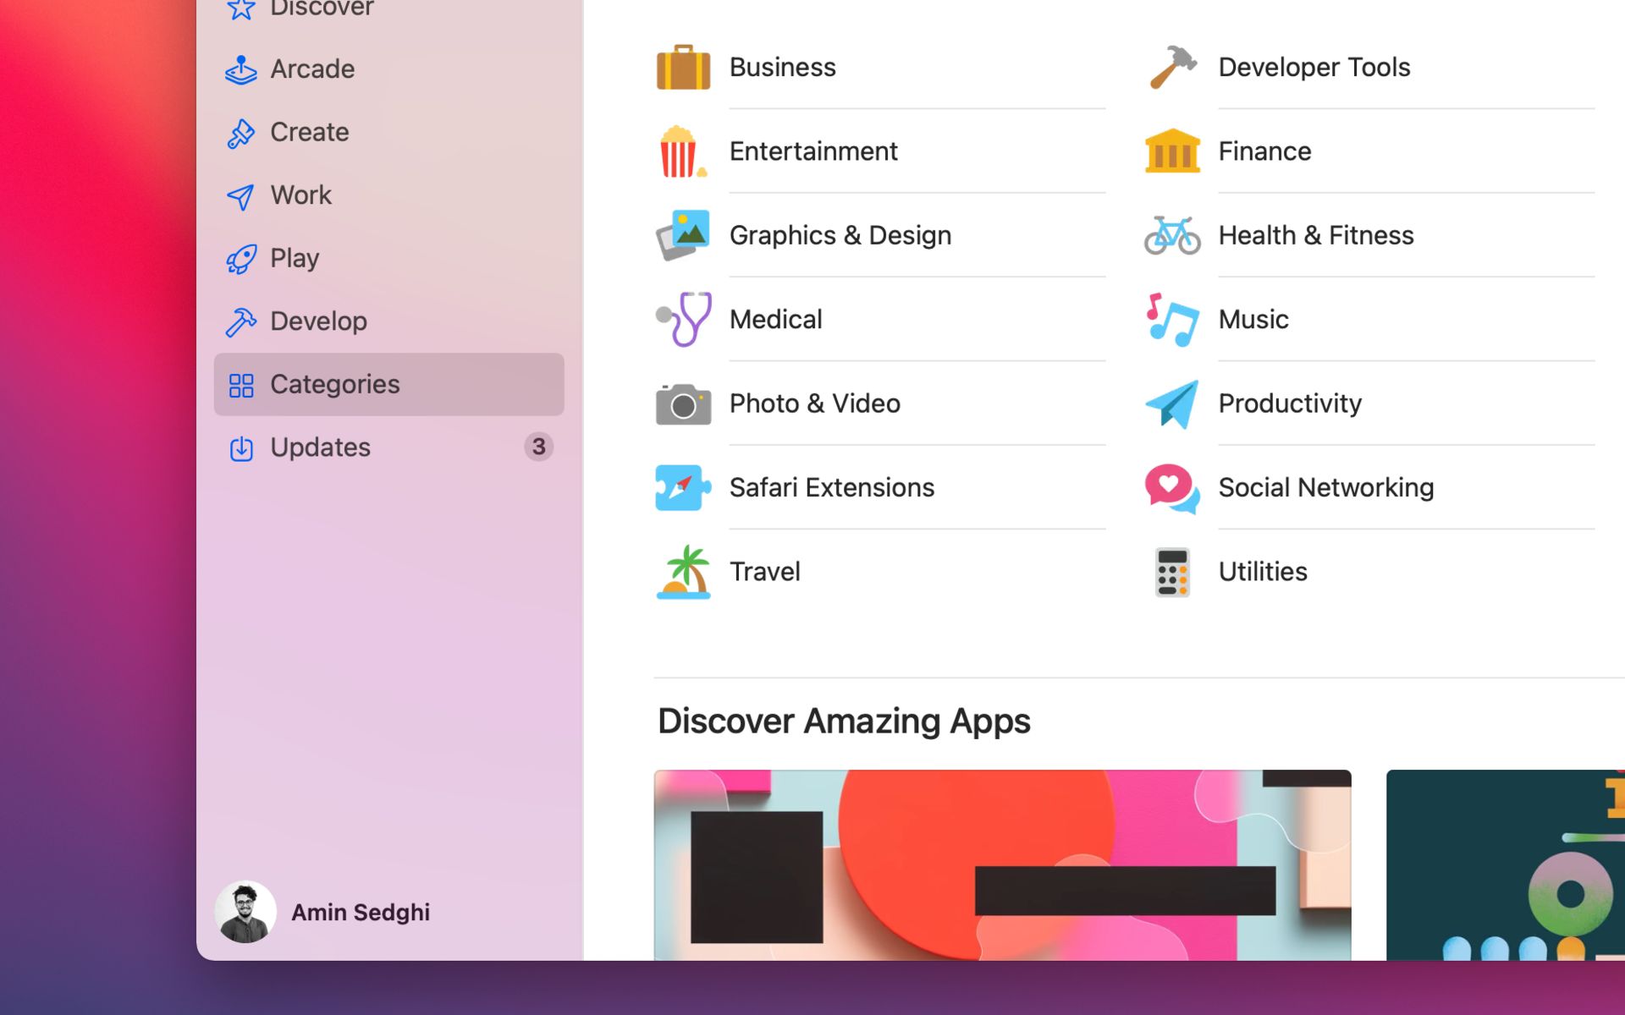
Task: Open the Graphics & Design category
Action: (x=840, y=235)
